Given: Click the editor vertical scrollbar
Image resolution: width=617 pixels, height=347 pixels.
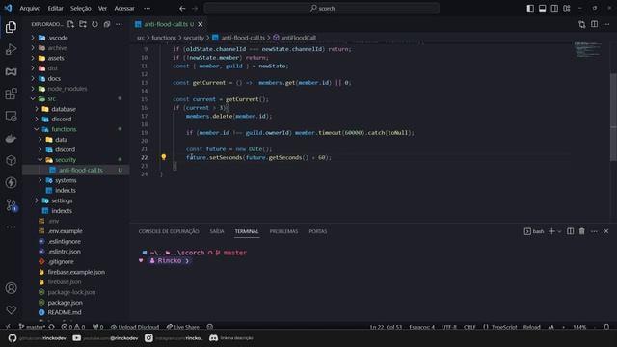Looking at the screenshot, I should [x=613, y=118].
